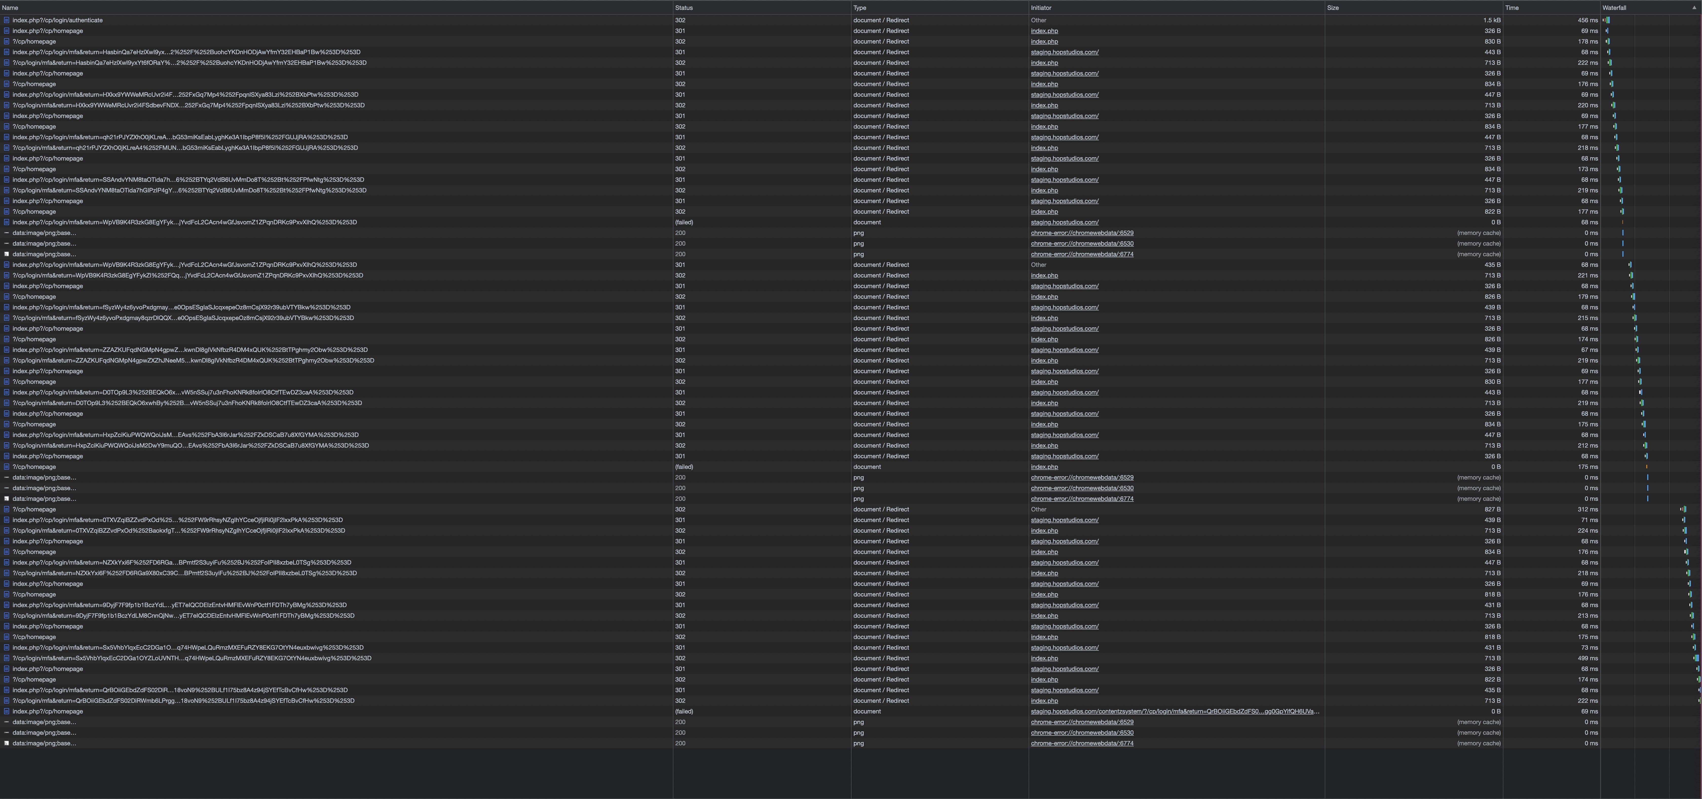Select the index.php?/cp/login/authenticate request

pos(58,21)
